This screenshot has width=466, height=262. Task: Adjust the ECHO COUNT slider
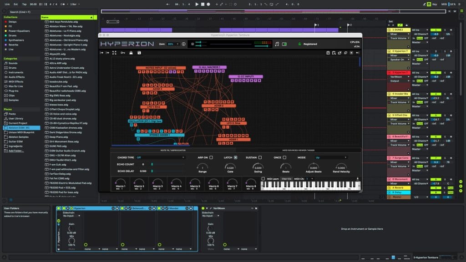(152, 164)
